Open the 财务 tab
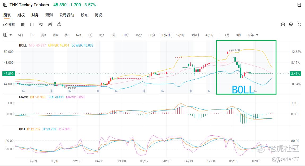The image size is (305, 166). tap(35, 15)
